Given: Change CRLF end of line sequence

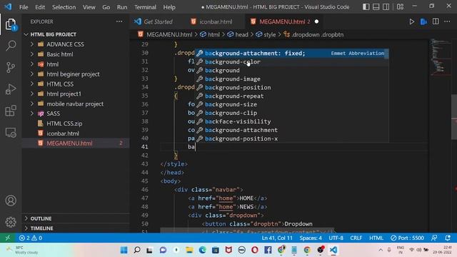Looking at the screenshot, I should tap(356, 238).
